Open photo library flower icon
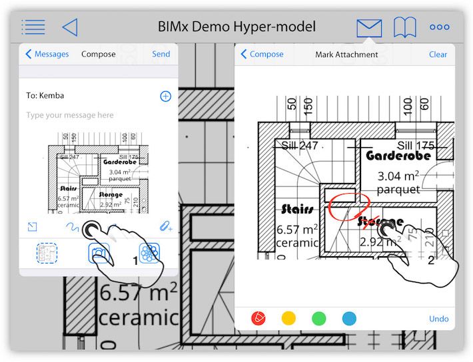This screenshot has width=473, height=362. [151, 254]
